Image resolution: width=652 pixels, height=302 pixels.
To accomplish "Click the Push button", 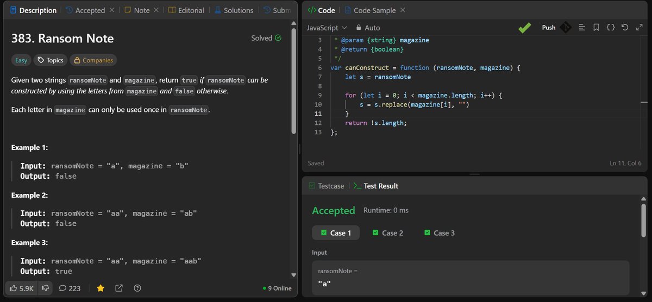I will point(549,28).
